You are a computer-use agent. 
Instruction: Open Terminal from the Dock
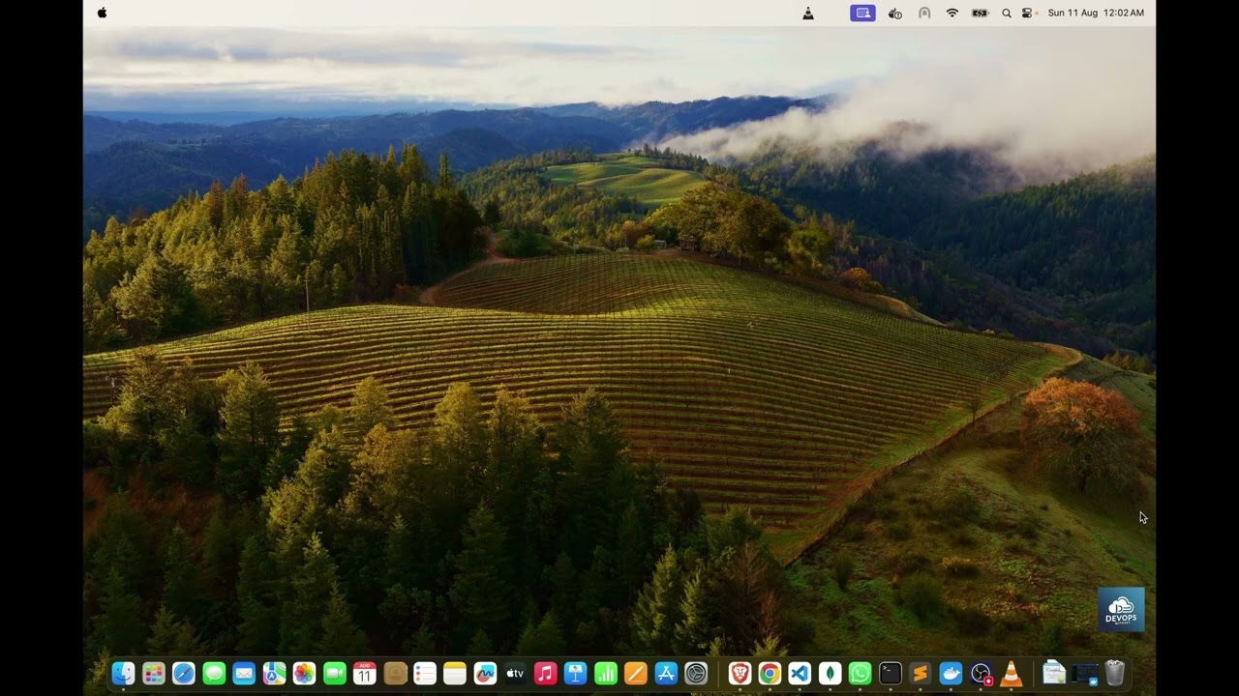[891, 674]
